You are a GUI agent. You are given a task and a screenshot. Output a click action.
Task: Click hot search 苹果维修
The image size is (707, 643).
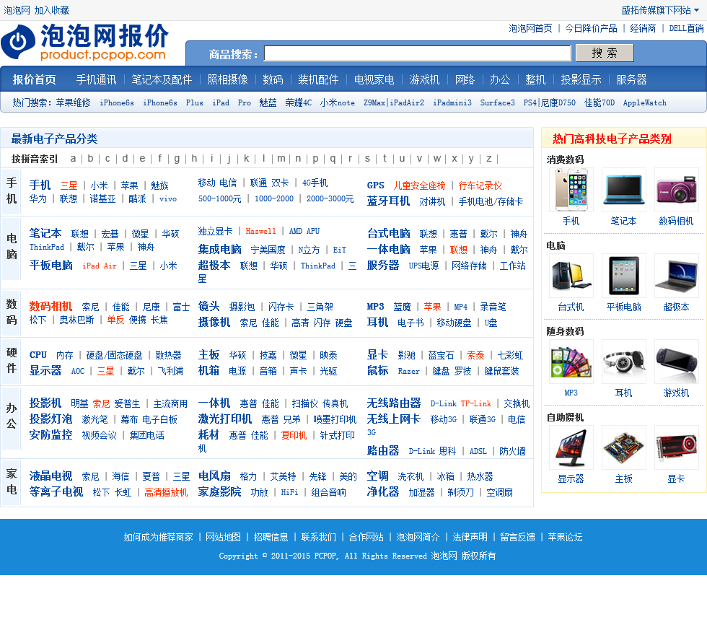(73, 102)
